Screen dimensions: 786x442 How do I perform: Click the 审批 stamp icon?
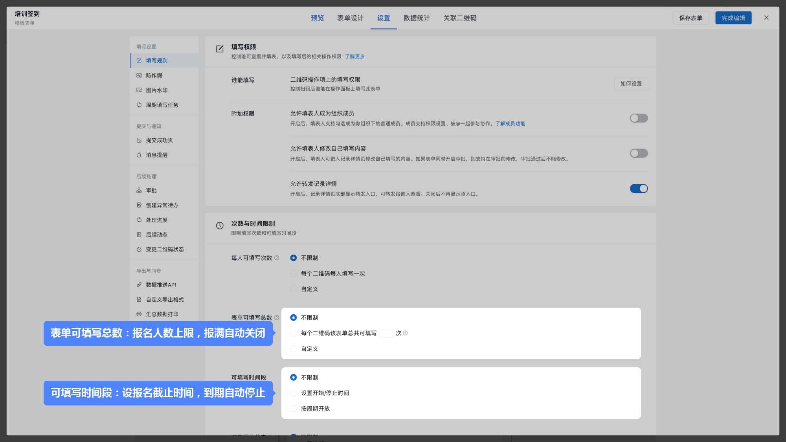coord(139,190)
